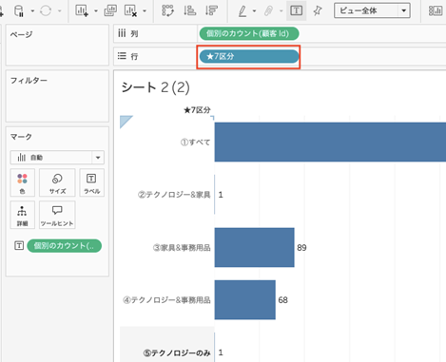Image resolution: width=446 pixels, height=362 pixels.
Task: Click the pause auto updates data source icon
Action: coord(19,11)
